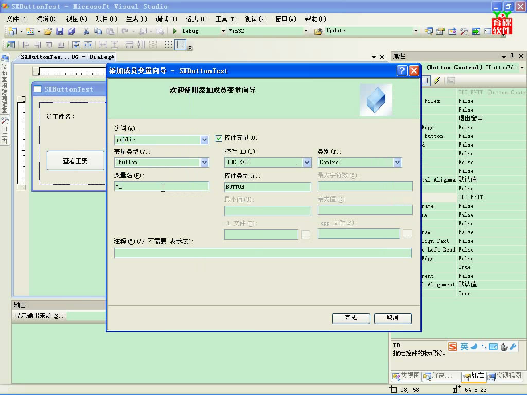Cut selection with the scissors icon
The width and height of the screenshot is (527, 395).
pos(86,31)
